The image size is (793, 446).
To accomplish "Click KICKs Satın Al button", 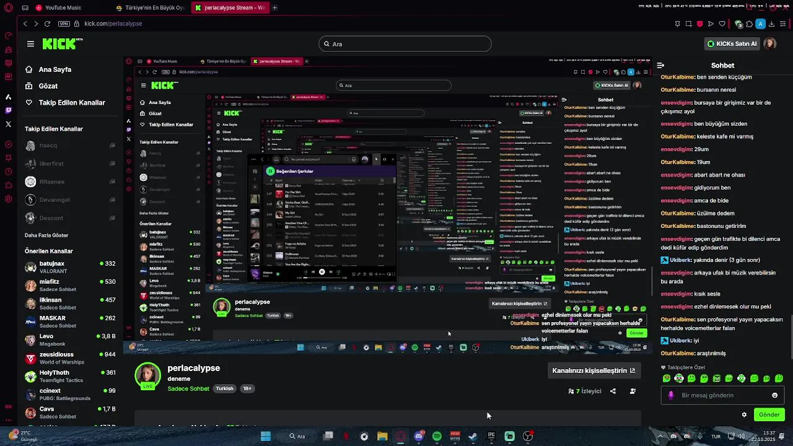I will (x=732, y=44).
